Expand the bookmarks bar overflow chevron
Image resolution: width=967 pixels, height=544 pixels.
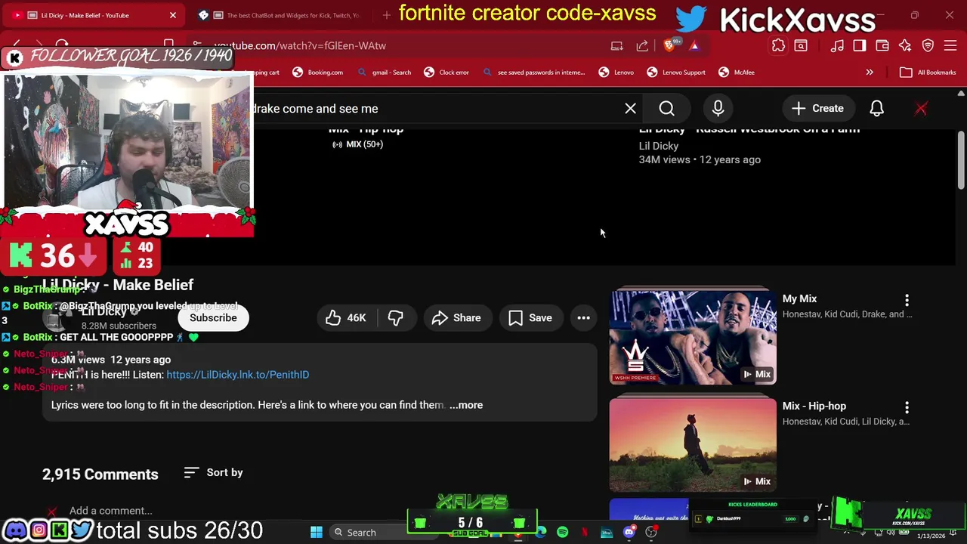(x=870, y=73)
